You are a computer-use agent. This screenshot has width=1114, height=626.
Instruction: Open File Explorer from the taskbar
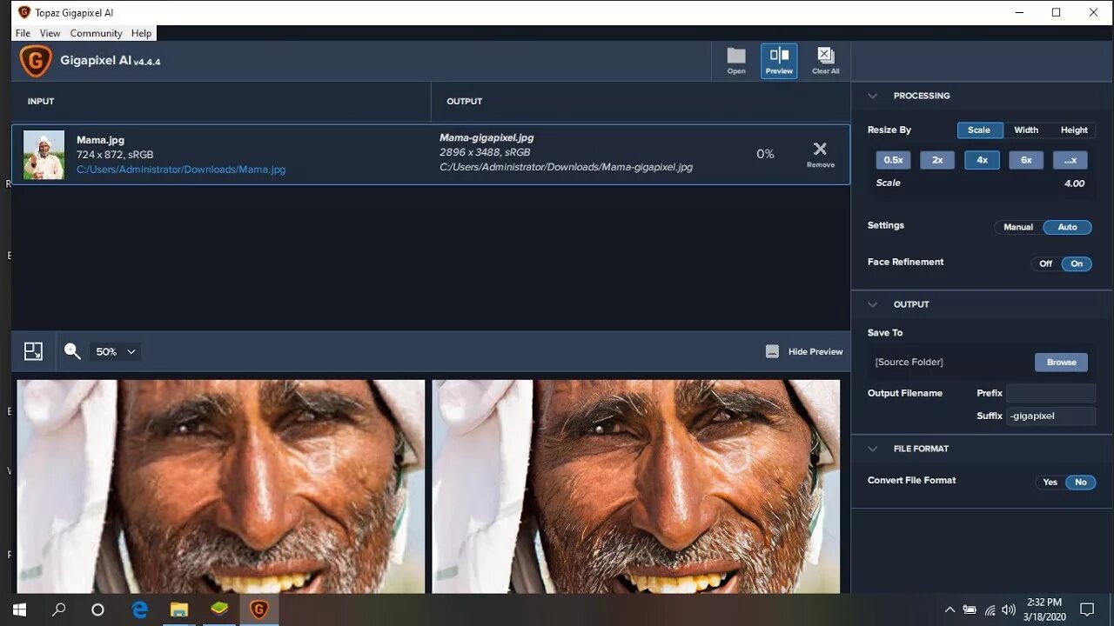click(x=179, y=609)
